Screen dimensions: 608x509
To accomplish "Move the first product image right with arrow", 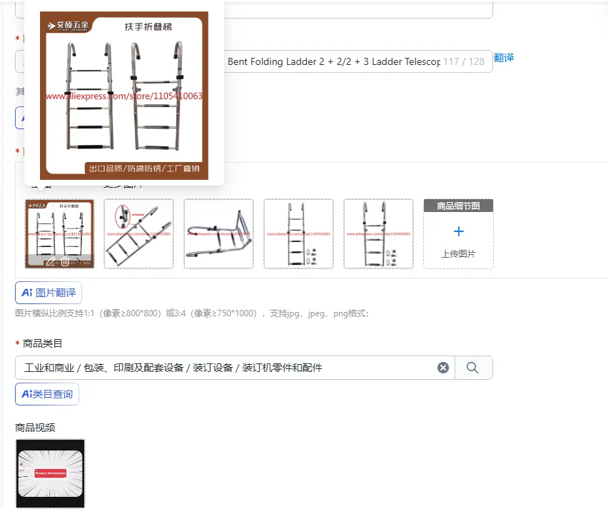I will pyautogui.click(x=78, y=261).
